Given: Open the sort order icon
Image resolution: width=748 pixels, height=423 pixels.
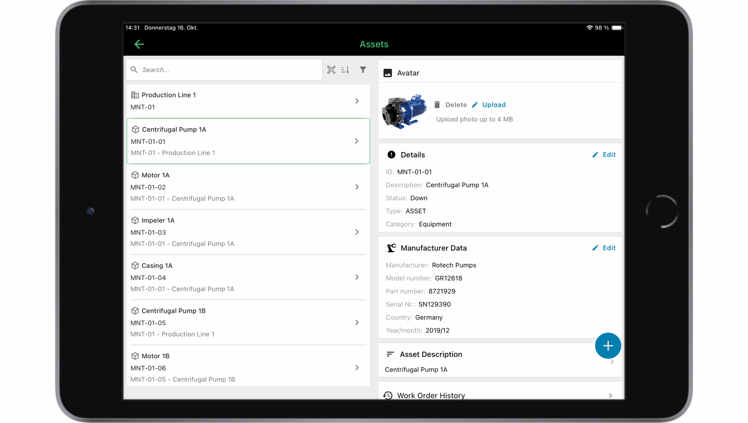Looking at the screenshot, I should coord(345,70).
